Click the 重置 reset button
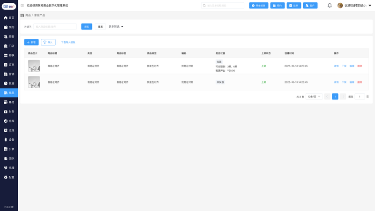Viewport: 375px width, 211px height. pyautogui.click(x=100, y=27)
